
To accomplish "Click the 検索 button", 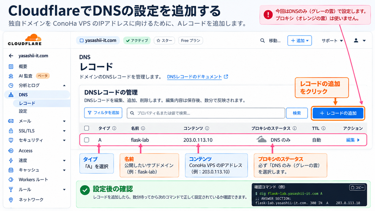I will pyautogui.click(x=297, y=113).
